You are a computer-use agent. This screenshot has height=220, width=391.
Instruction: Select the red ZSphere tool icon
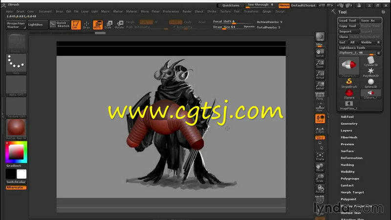pos(349,94)
